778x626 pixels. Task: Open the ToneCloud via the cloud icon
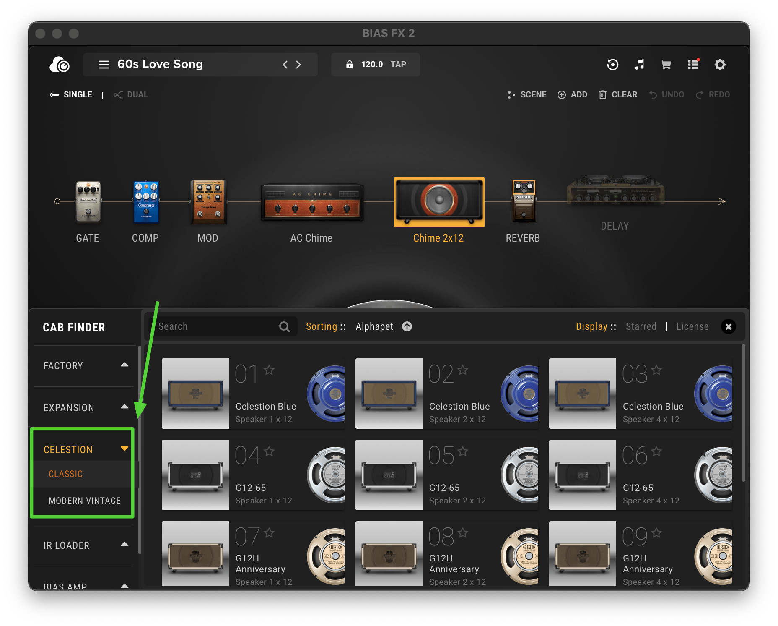tap(59, 65)
